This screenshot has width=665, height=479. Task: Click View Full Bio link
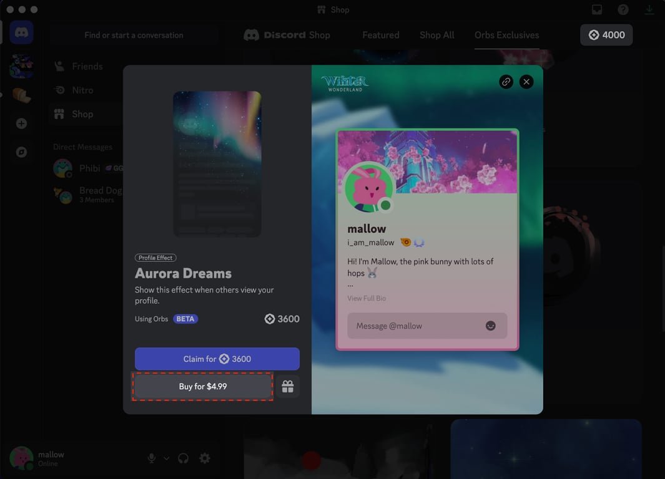tap(367, 298)
